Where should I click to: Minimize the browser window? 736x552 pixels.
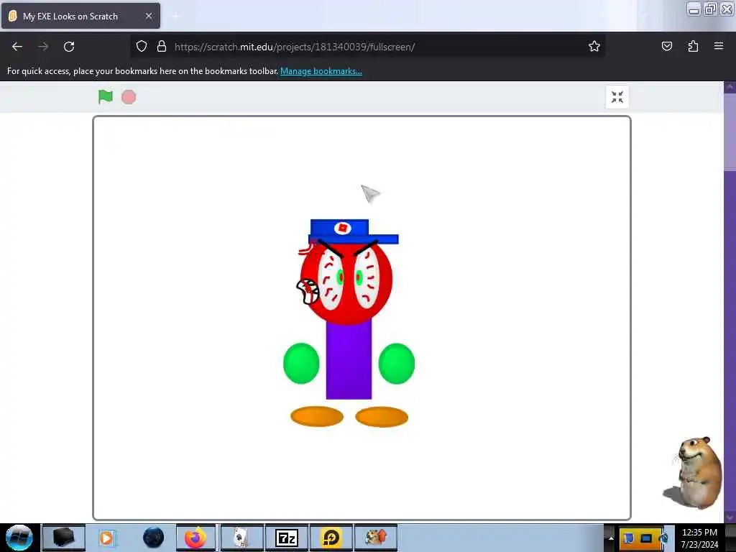coord(694,9)
